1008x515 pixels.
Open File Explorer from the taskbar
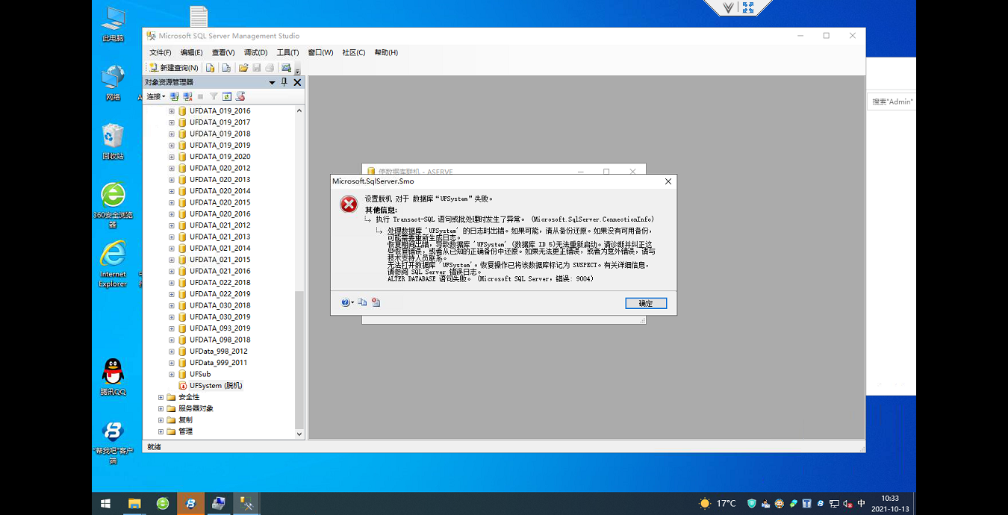(134, 504)
